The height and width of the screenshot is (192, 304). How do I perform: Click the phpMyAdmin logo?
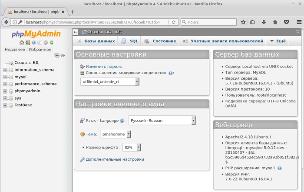coord(36,34)
